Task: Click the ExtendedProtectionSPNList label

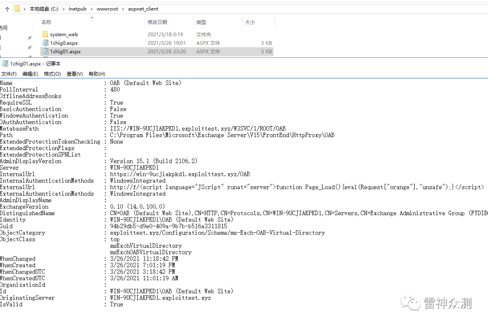Action: 41,155
